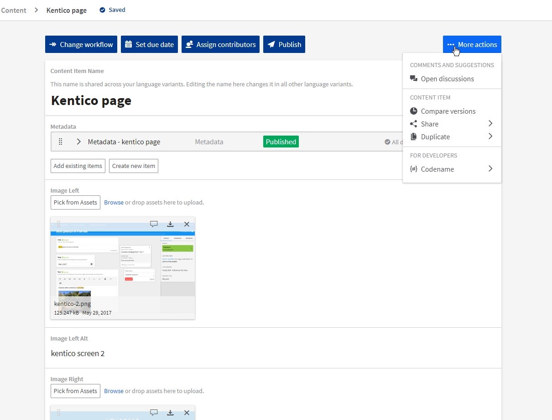Open comments on the kentico-2.png asset
Viewport: 552px width, 420px height.
(154, 224)
